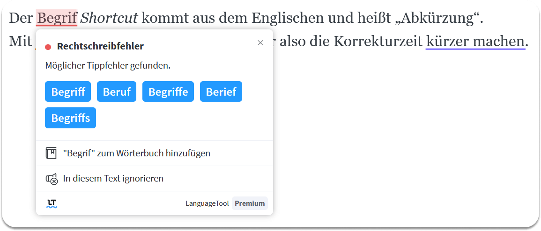The height and width of the screenshot is (231, 541).
Task: Replace with "Berief"
Action: click(221, 92)
